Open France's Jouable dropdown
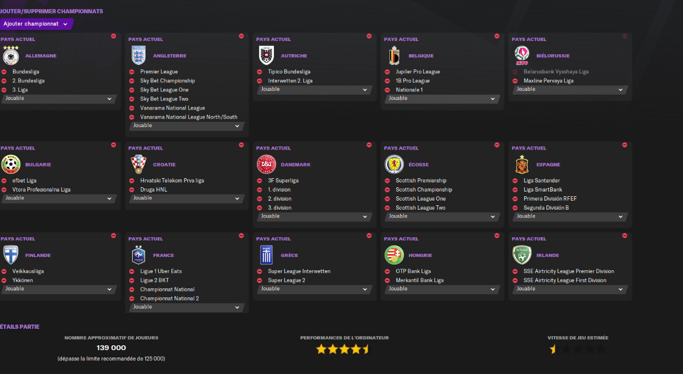This screenshot has height=374, width=683. pos(187,307)
